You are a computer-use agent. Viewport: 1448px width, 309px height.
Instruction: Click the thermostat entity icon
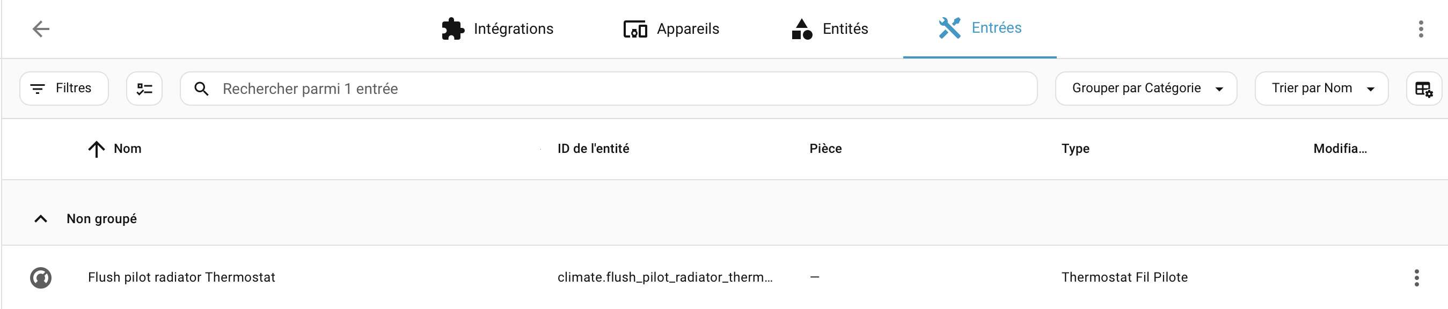[x=40, y=277]
